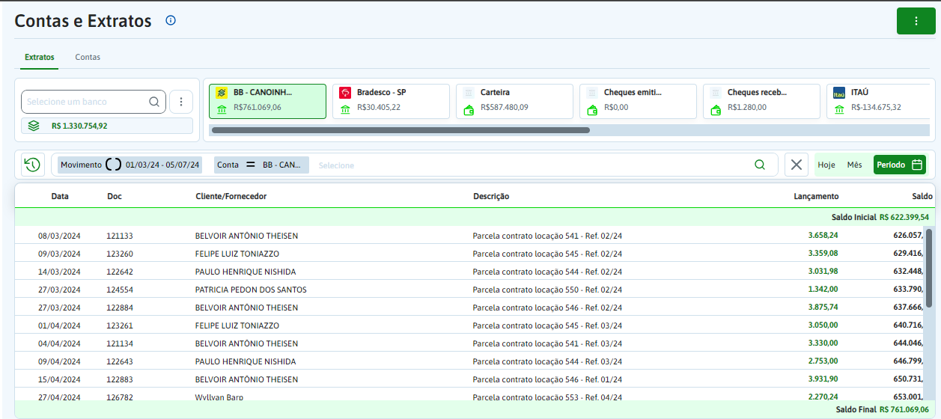Viewport: 941px width, 419px height.
Task: Click the amount 3.658,24
Action: click(823, 236)
